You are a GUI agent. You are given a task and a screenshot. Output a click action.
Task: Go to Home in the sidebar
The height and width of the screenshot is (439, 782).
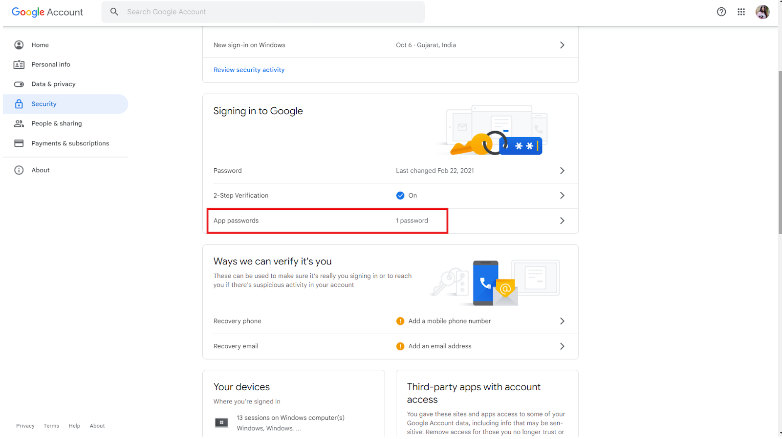pyautogui.click(x=40, y=45)
